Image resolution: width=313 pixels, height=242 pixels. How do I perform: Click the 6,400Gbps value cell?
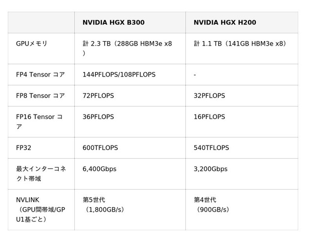[x=100, y=169]
